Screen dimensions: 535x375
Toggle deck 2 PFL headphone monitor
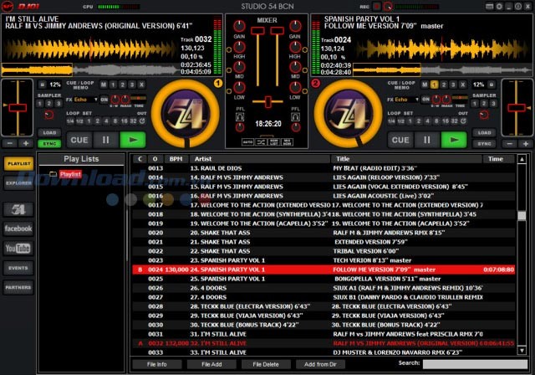coord(295,117)
